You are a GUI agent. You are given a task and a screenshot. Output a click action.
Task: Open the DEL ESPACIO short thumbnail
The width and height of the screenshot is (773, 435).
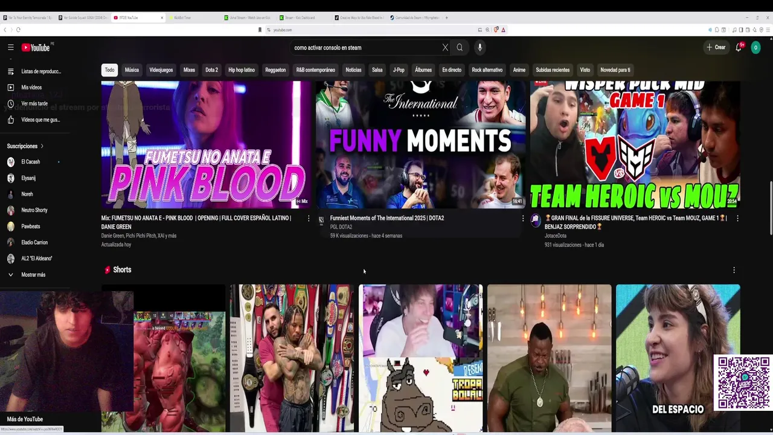678,358
